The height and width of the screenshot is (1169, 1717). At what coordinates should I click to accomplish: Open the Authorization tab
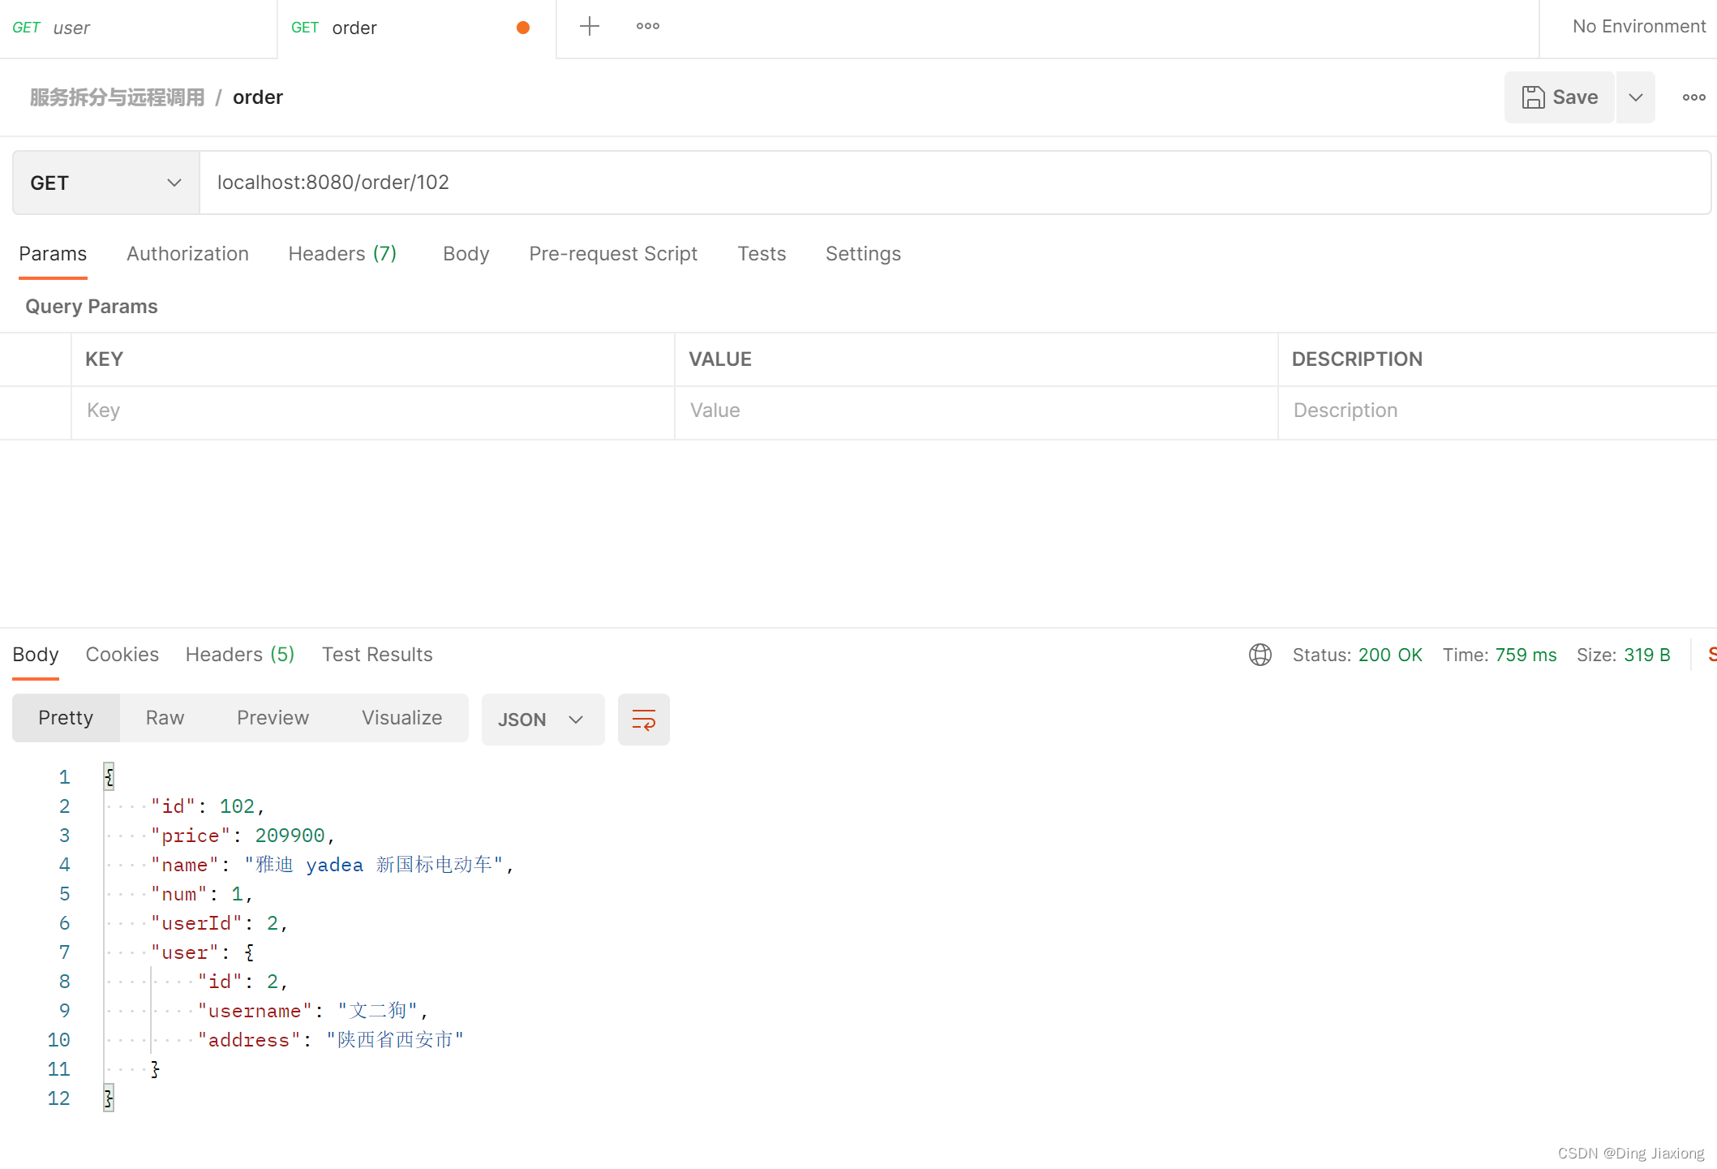tap(187, 254)
